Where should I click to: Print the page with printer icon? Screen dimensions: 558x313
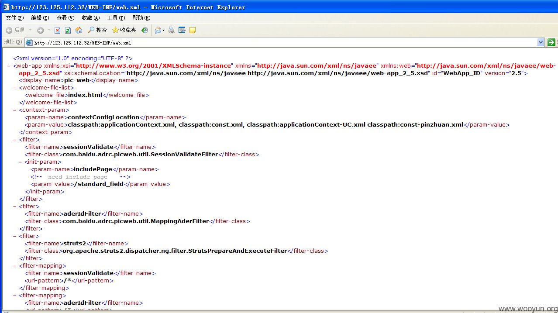[172, 30]
